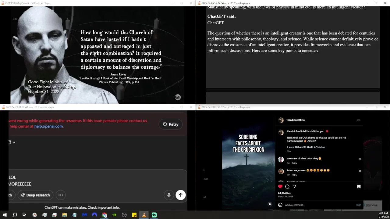Click the Retry button in the ChatGPT error
This screenshot has height=219, width=390.
click(x=171, y=124)
